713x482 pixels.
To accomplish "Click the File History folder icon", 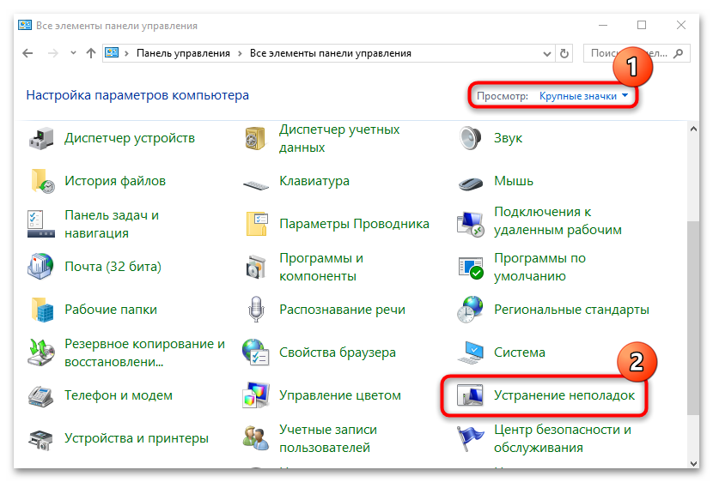I will [x=42, y=181].
